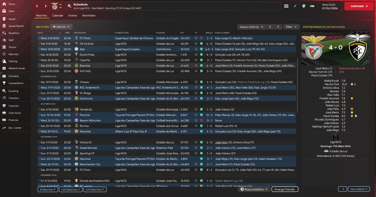This screenshot has height=197, width=376.
Task: Sort matches by the Date column header
Action: click(x=40, y=33)
